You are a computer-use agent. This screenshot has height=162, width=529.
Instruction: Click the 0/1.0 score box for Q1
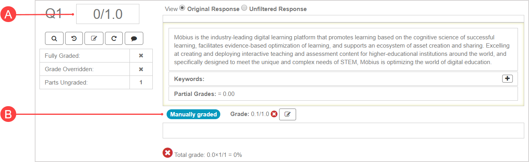click(x=108, y=14)
